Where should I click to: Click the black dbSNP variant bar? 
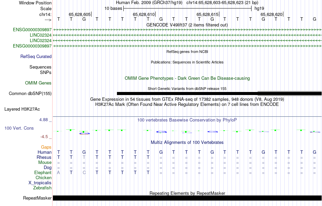(x=187, y=94)
